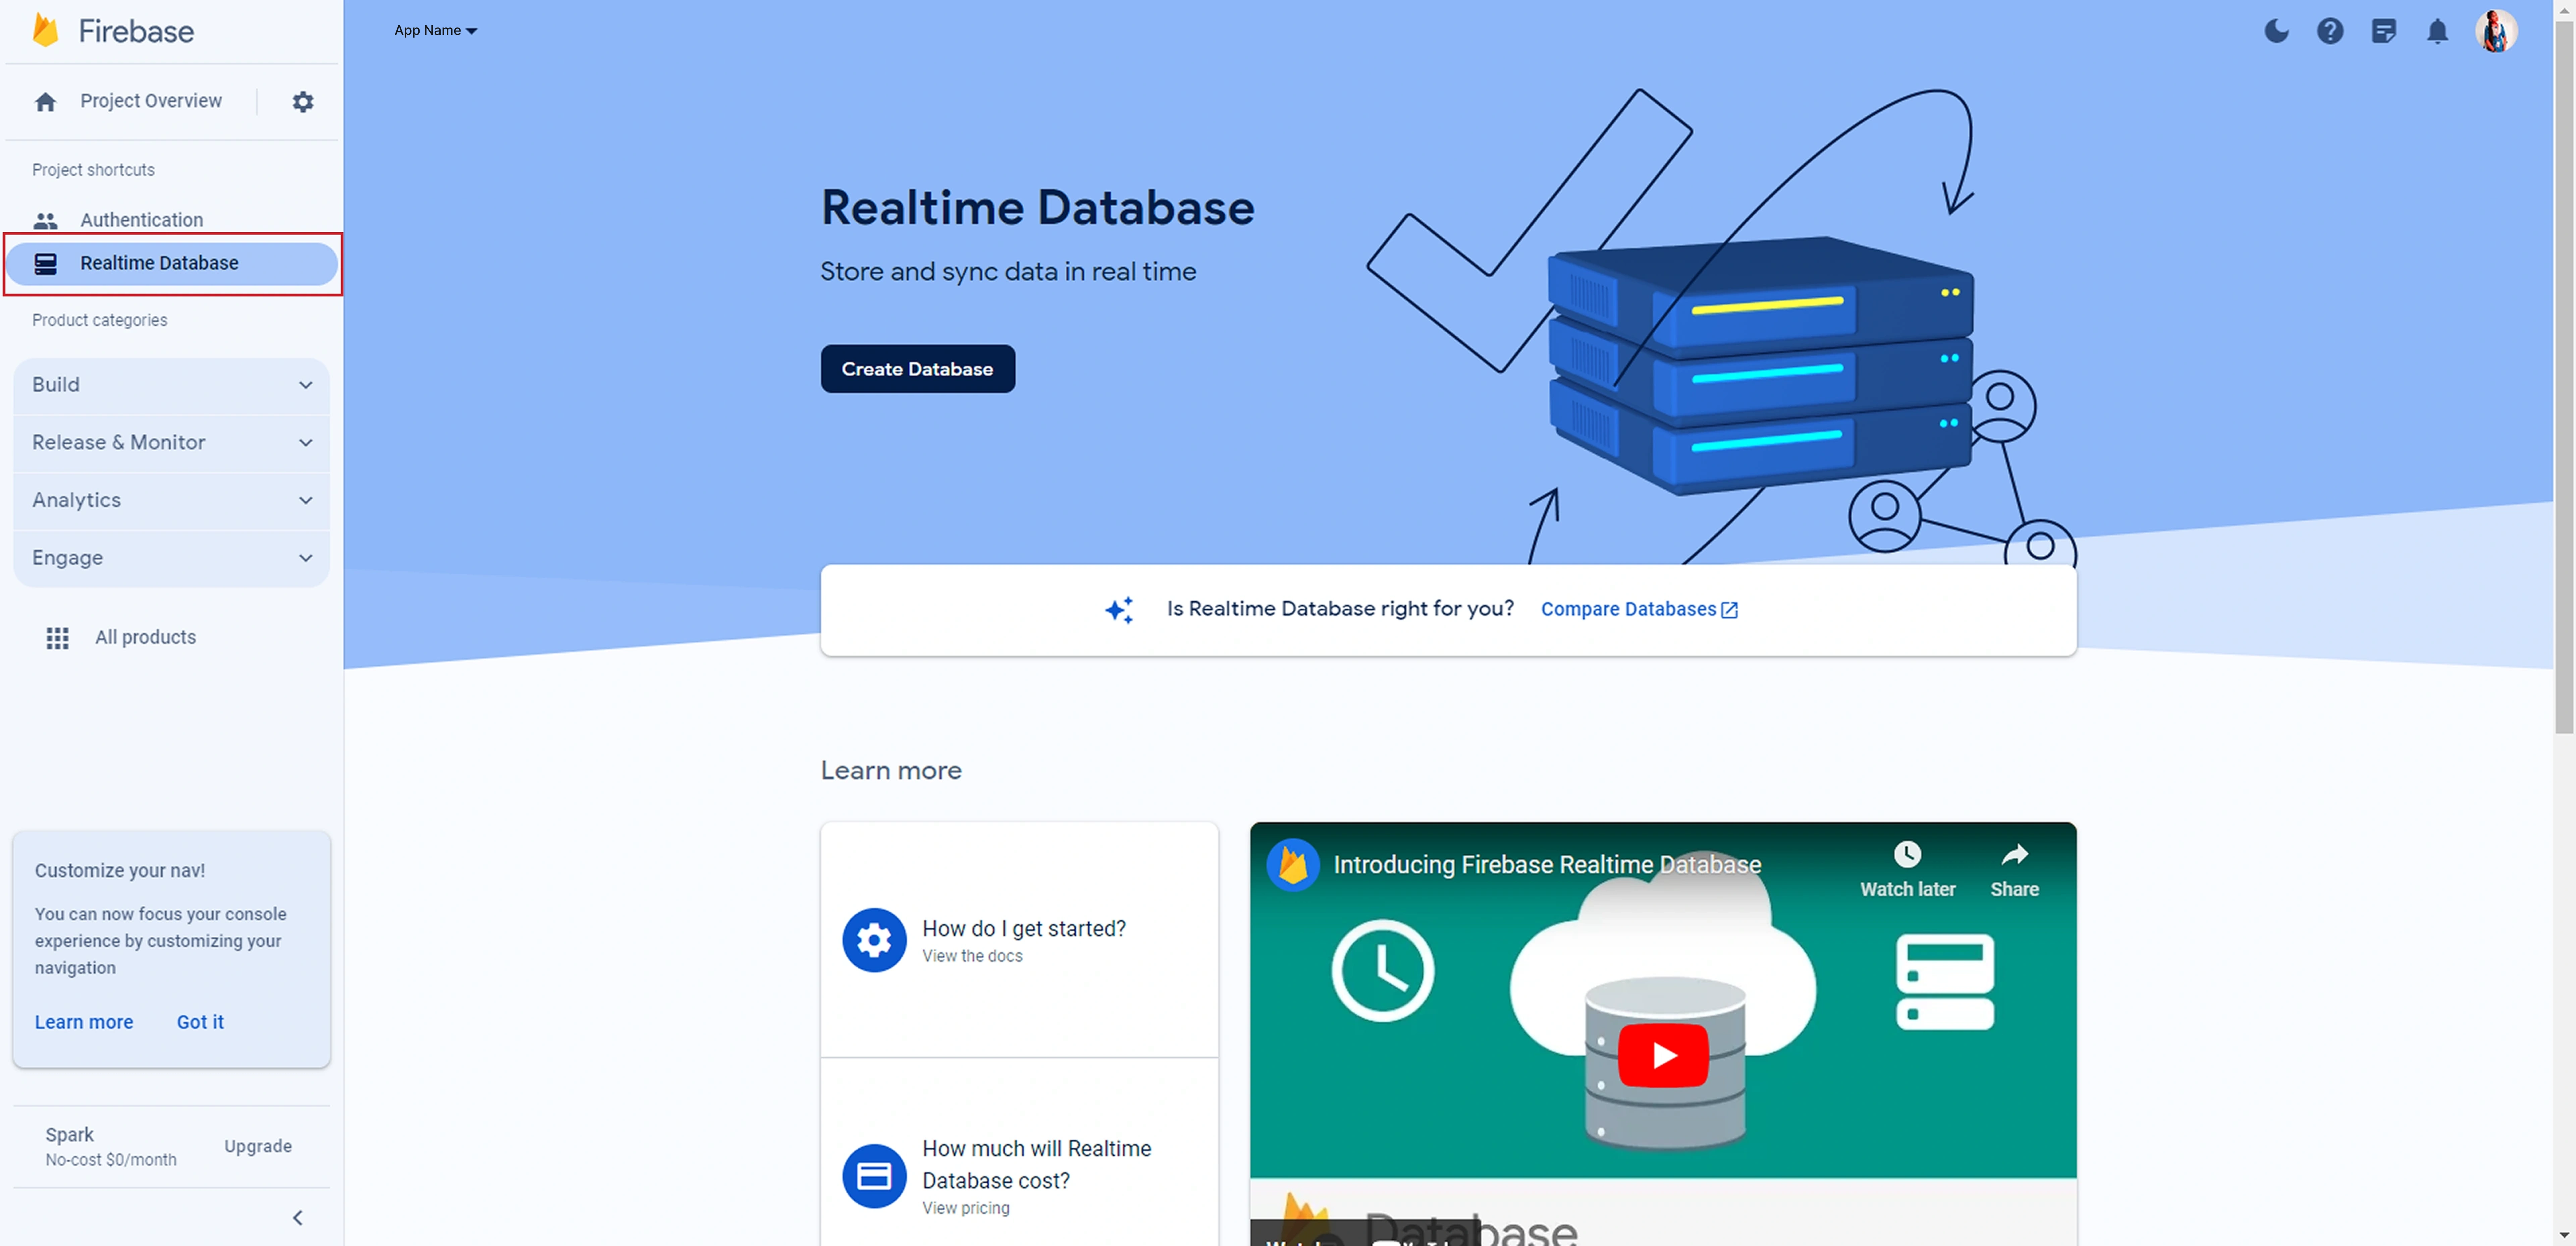The height and width of the screenshot is (1246, 2576).
Task: Click the credit card pricing icon
Action: [x=874, y=1176]
